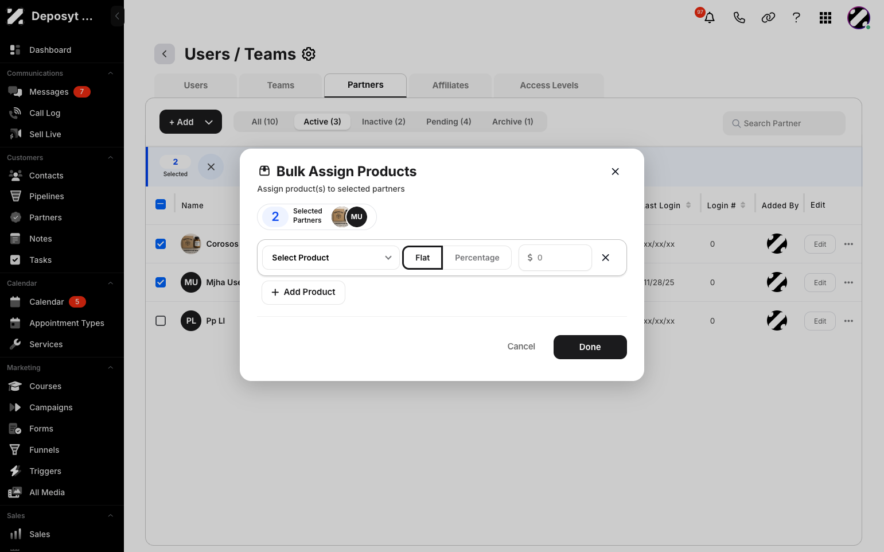This screenshot has width=884, height=552.
Task: Collapse the Communications sidebar section
Action: [x=111, y=73]
